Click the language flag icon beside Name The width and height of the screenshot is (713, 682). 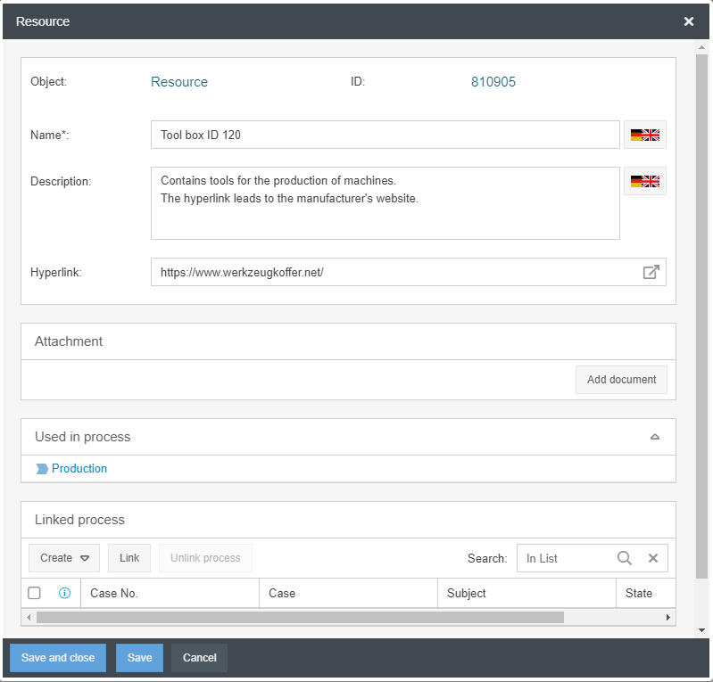[644, 136]
